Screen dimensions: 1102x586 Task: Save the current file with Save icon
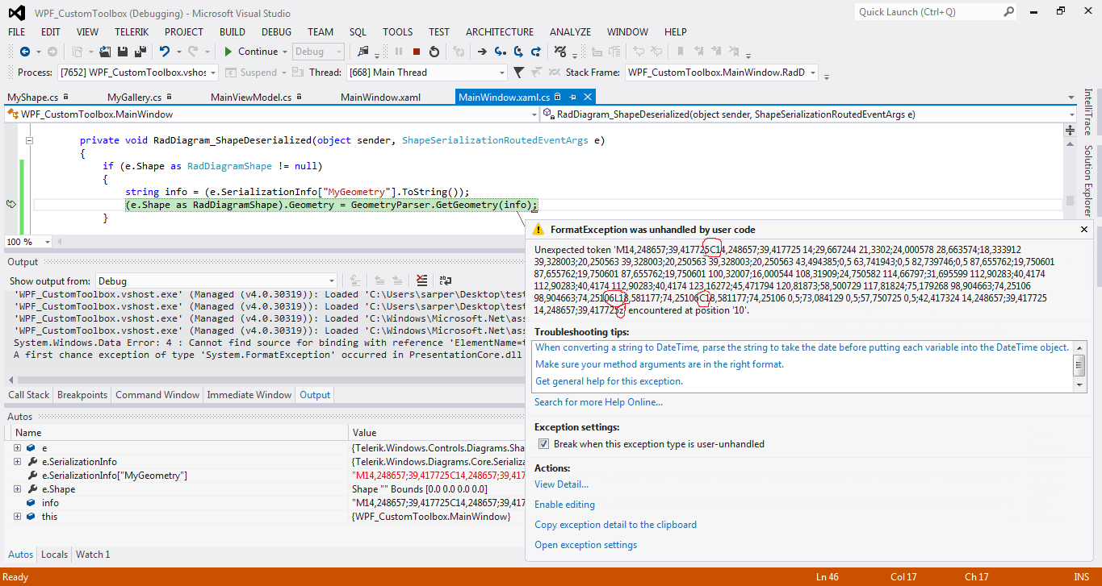[124, 52]
